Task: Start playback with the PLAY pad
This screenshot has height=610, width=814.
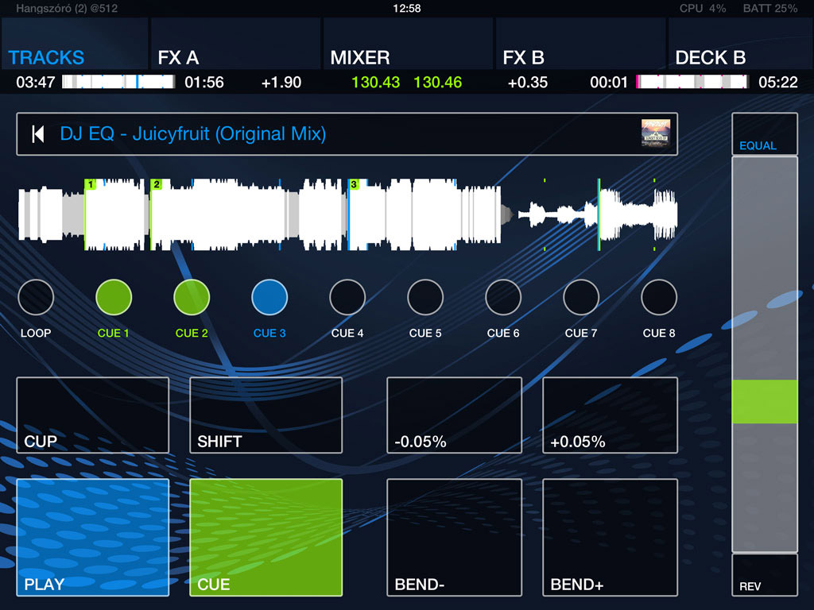Action: pyautogui.click(x=93, y=538)
